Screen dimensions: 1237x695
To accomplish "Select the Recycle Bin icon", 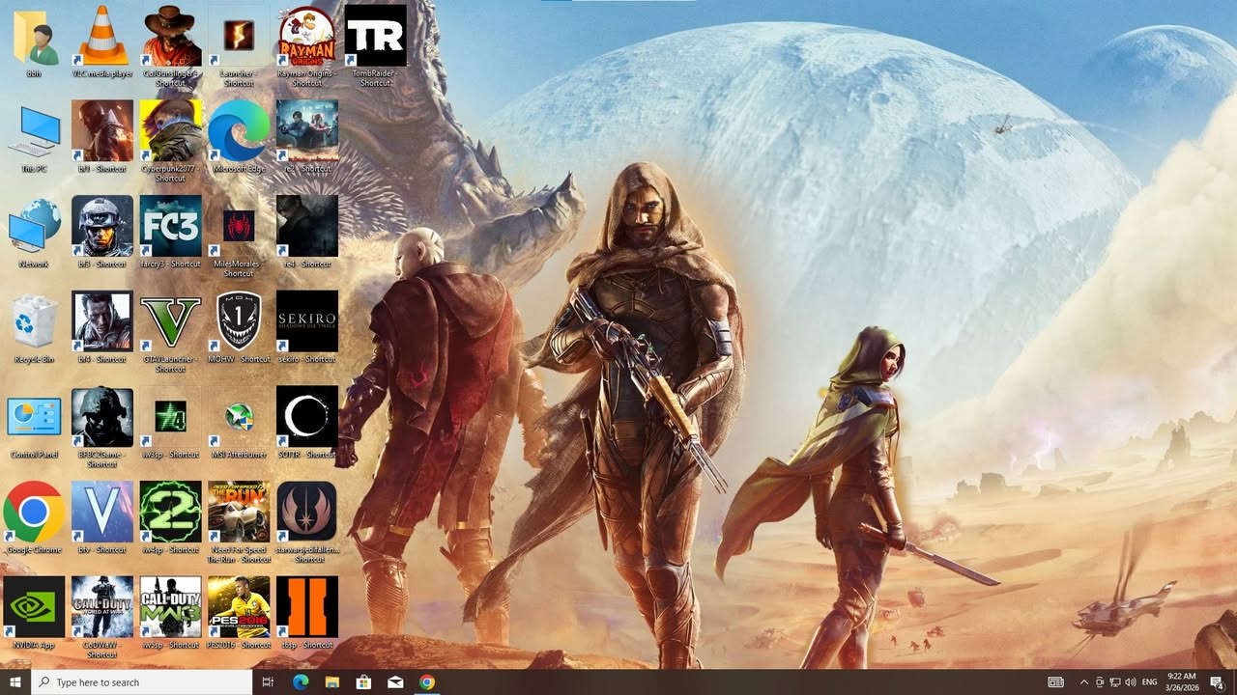I will coord(34,321).
